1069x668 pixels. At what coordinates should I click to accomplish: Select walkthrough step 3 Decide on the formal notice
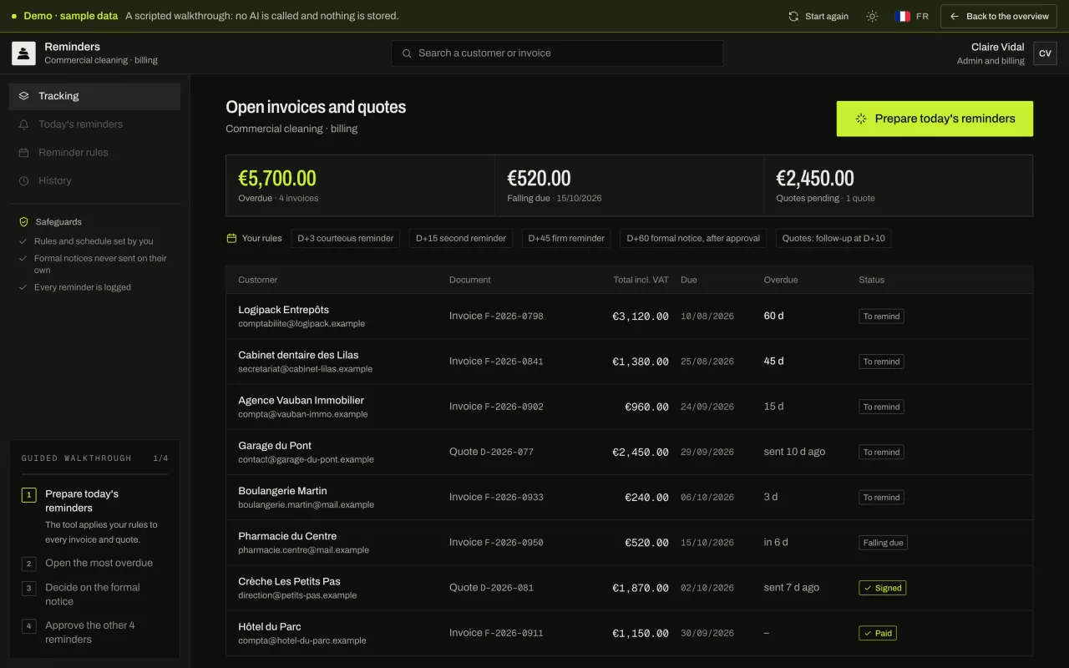pos(94,595)
